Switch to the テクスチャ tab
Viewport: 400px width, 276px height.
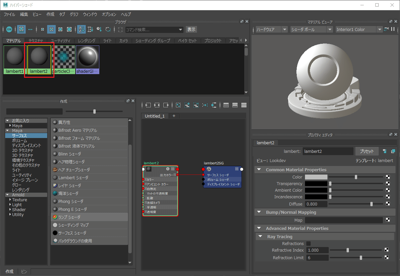tap(35, 41)
